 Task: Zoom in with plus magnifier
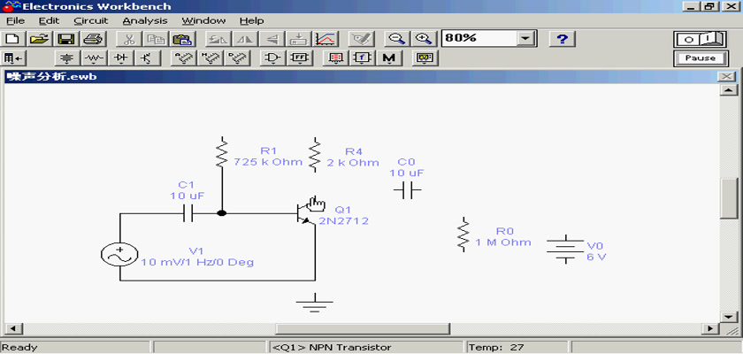click(x=423, y=39)
